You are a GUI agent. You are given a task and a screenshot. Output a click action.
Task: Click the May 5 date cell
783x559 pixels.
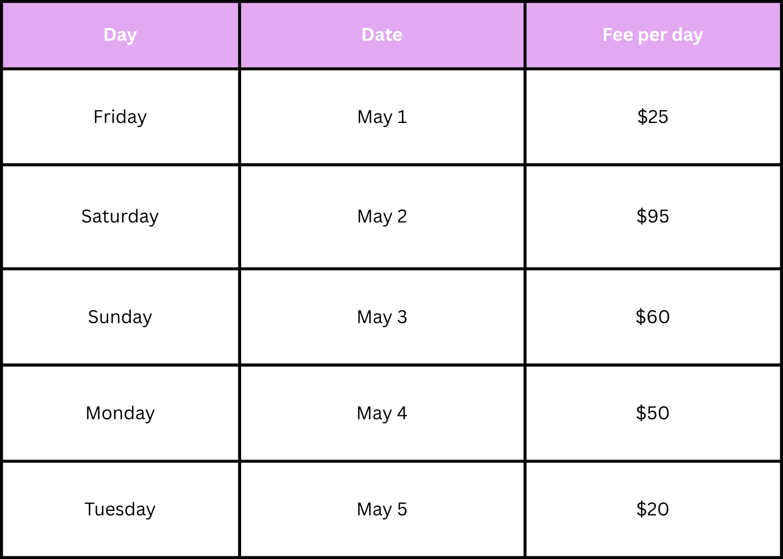click(x=382, y=509)
